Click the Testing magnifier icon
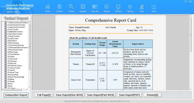194x103 pixels. (71, 7)
